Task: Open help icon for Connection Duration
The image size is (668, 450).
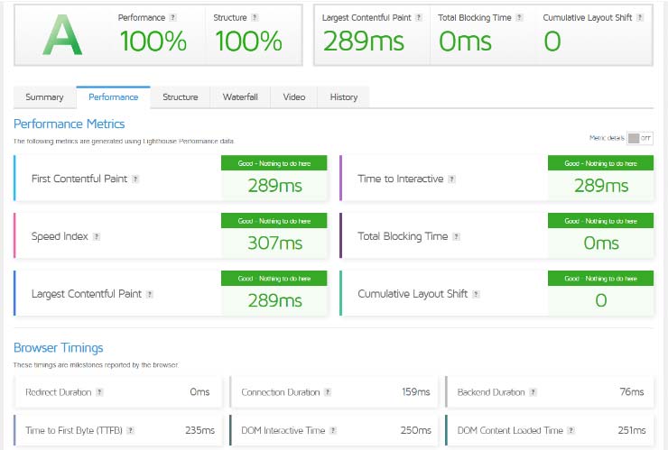Action: (327, 392)
